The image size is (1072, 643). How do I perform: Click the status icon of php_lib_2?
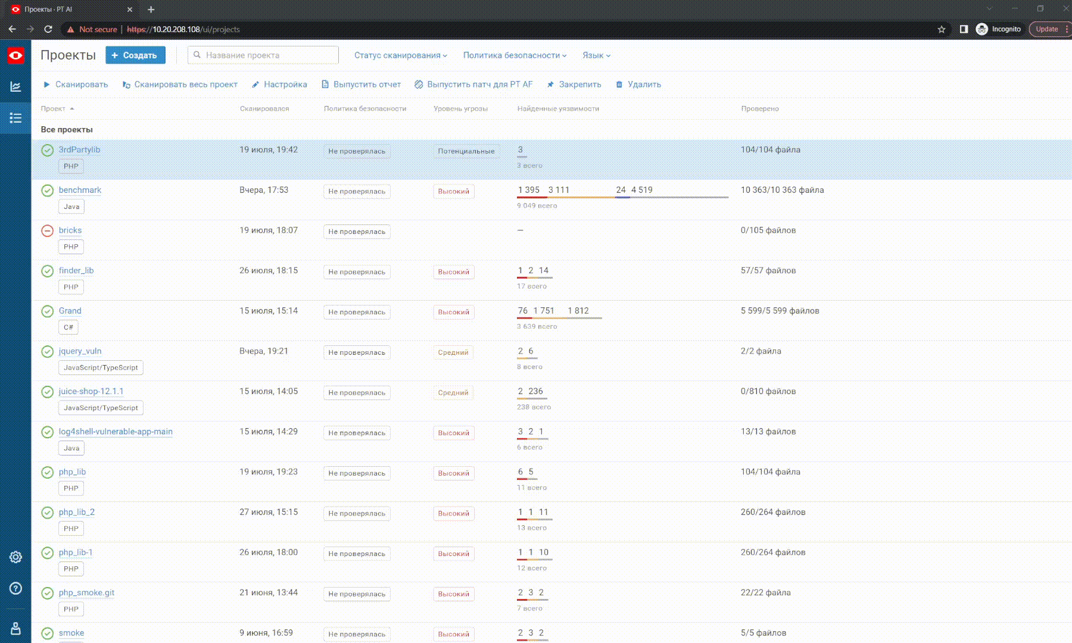pos(48,513)
